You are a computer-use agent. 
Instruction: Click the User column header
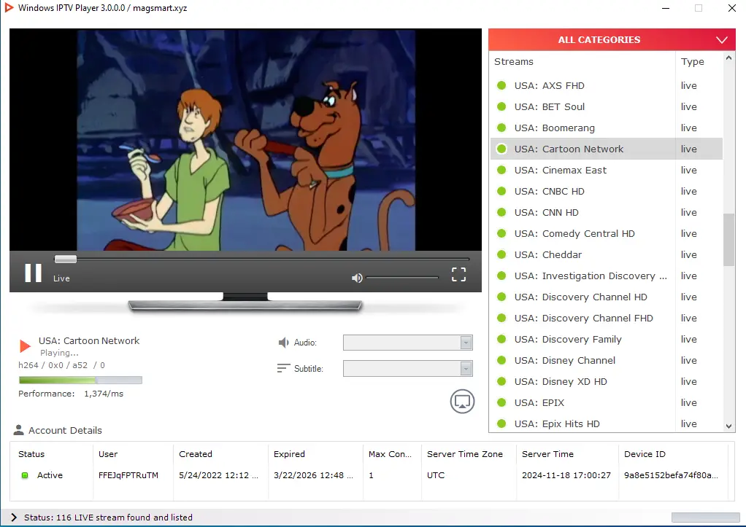point(108,454)
